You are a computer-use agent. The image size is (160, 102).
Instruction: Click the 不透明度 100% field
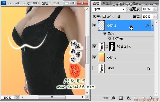pos(147,9)
